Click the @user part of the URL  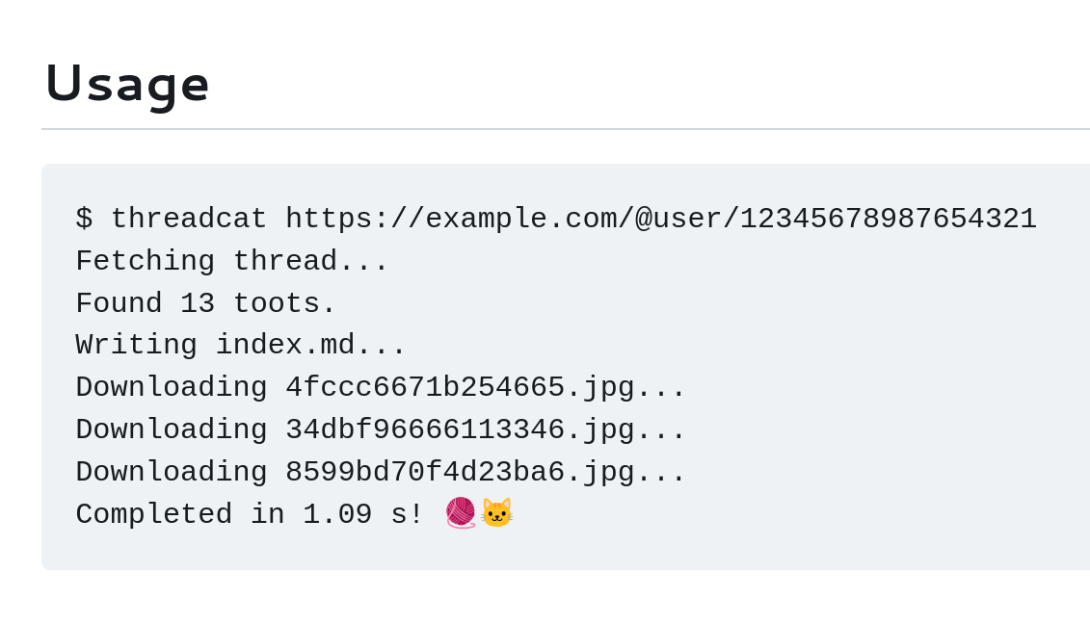tap(678, 219)
